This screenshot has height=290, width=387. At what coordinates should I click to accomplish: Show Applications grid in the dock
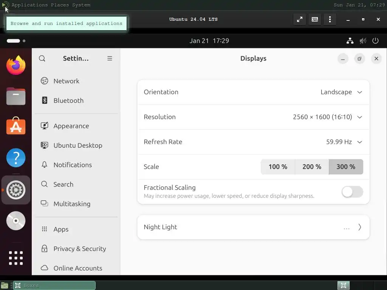[x=16, y=258]
